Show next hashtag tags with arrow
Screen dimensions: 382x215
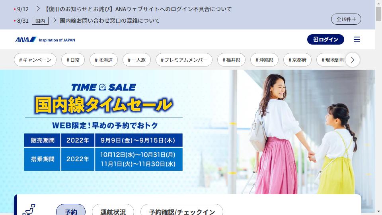[352, 60]
